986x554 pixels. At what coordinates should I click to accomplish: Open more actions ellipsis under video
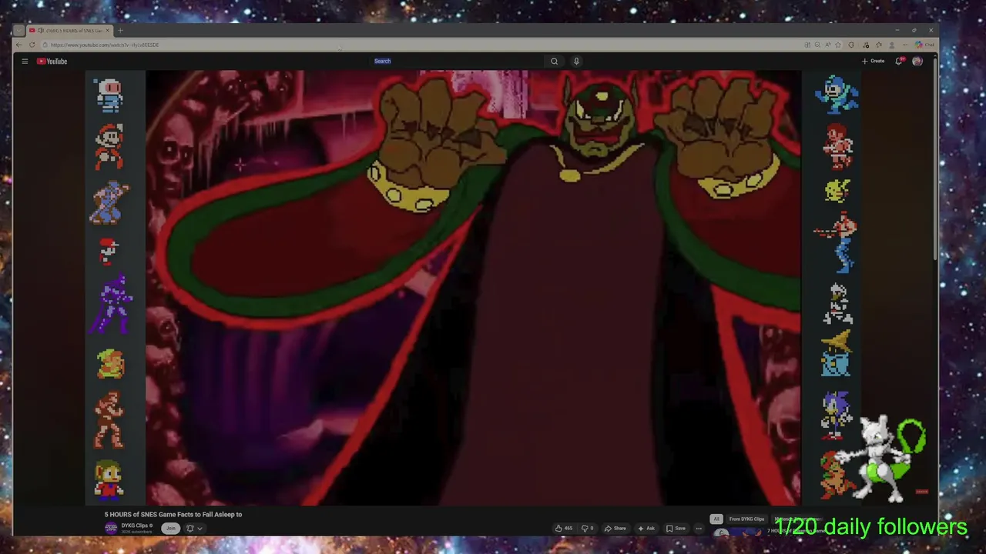point(699,529)
